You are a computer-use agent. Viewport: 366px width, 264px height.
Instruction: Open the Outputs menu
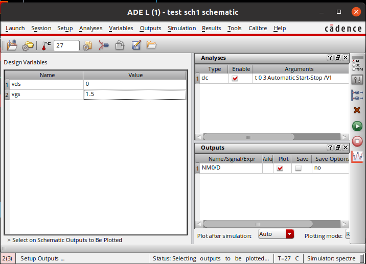click(x=151, y=28)
